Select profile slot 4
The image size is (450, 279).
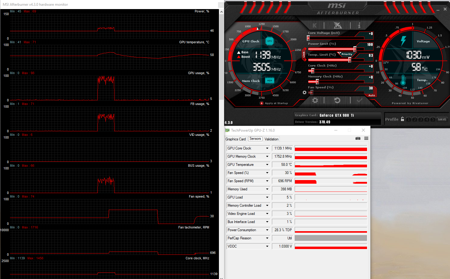click(427, 119)
